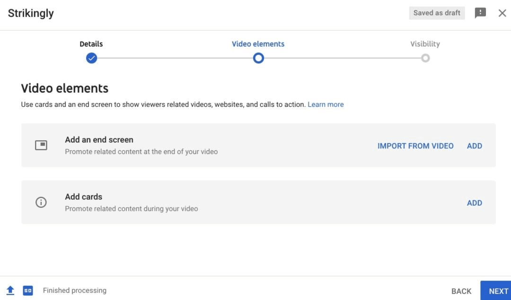Open the Learn more link
The width and height of the screenshot is (511, 300).
coord(326,104)
